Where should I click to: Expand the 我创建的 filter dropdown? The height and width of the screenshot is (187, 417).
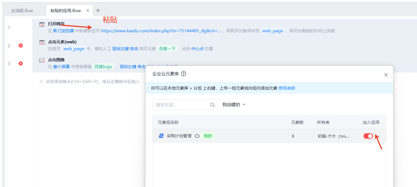click(x=234, y=105)
